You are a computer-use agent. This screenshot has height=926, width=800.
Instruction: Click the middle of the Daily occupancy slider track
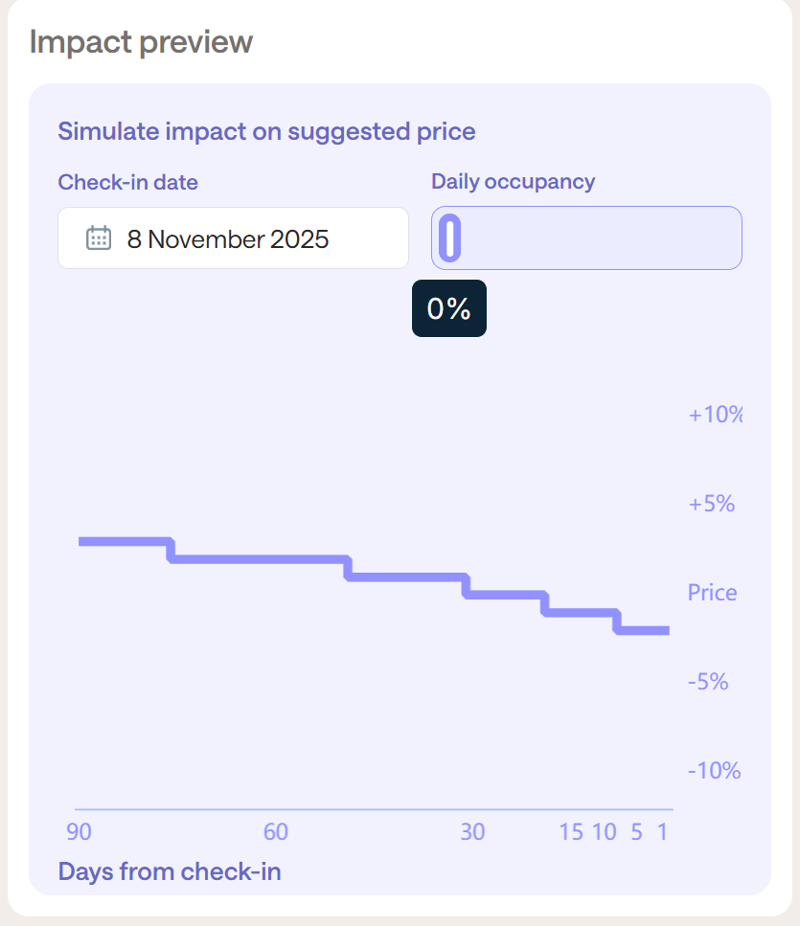click(x=586, y=237)
